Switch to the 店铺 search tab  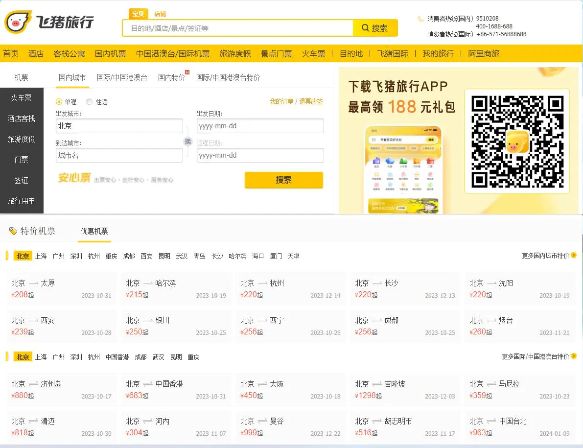tap(160, 14)
